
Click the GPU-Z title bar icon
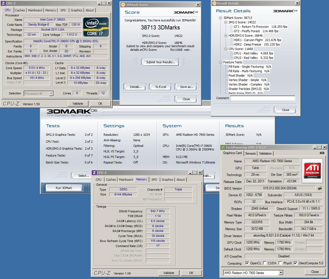[x=223, y=147]
